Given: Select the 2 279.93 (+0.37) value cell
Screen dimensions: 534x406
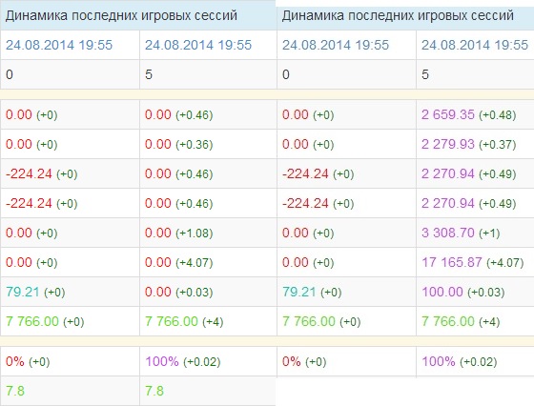Looking at the screenshot, I should pyautogui.click(x=475, y=144).
